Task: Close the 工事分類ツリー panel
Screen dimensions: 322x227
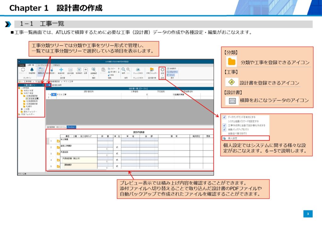Action: point(43,85)
